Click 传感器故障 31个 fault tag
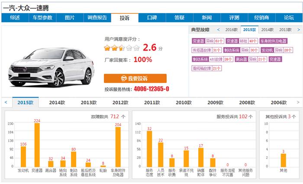 click(x=206, y=50)
